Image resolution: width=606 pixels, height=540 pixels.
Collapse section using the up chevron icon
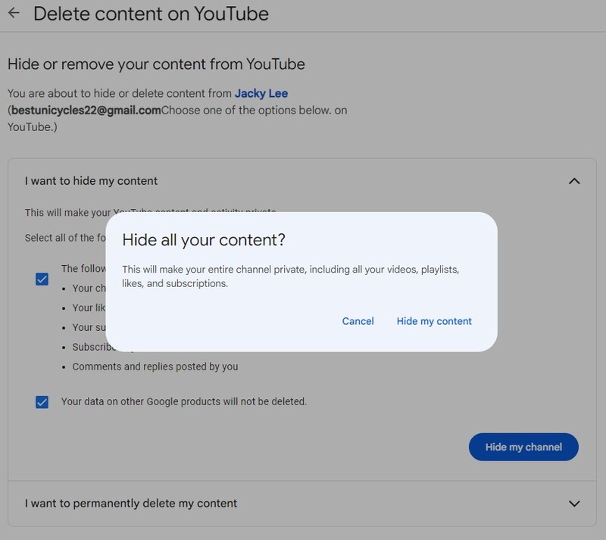[574, 181]
